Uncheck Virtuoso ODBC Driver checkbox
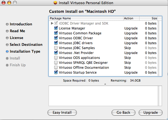 (56, 38)
